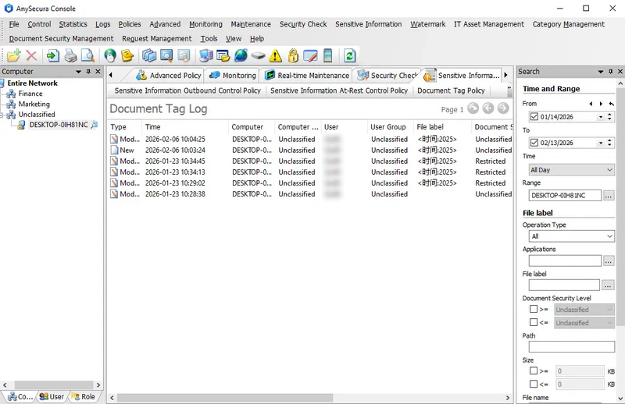Open the From date dropdown arrow
This screenshot has width=625, height=404.
[601, 117]
